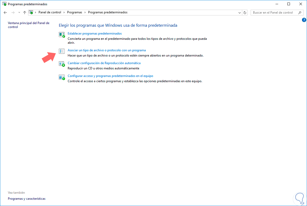Click the Asociar un tipo de archivo icon
This screenshot has height=206, width=307.
[62, 51]
